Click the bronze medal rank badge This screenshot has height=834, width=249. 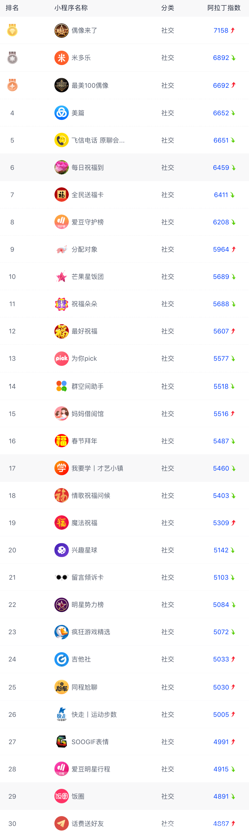12,85
